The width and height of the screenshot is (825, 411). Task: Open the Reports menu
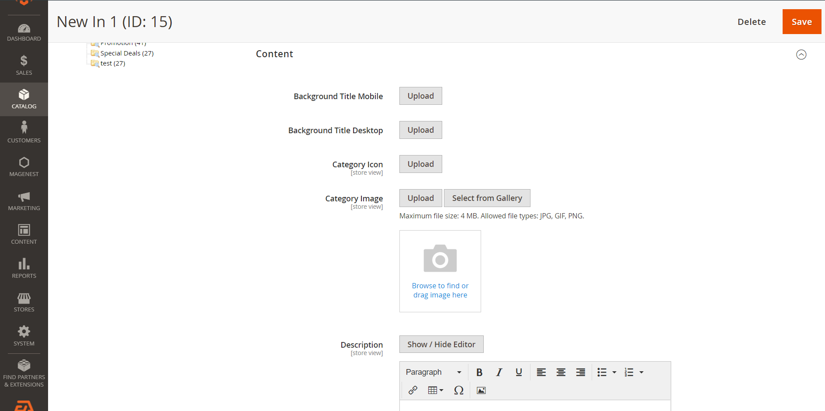(x=24, y=269)
